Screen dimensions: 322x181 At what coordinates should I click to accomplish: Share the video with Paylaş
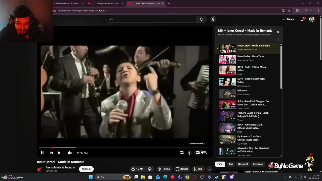point(164,169)
